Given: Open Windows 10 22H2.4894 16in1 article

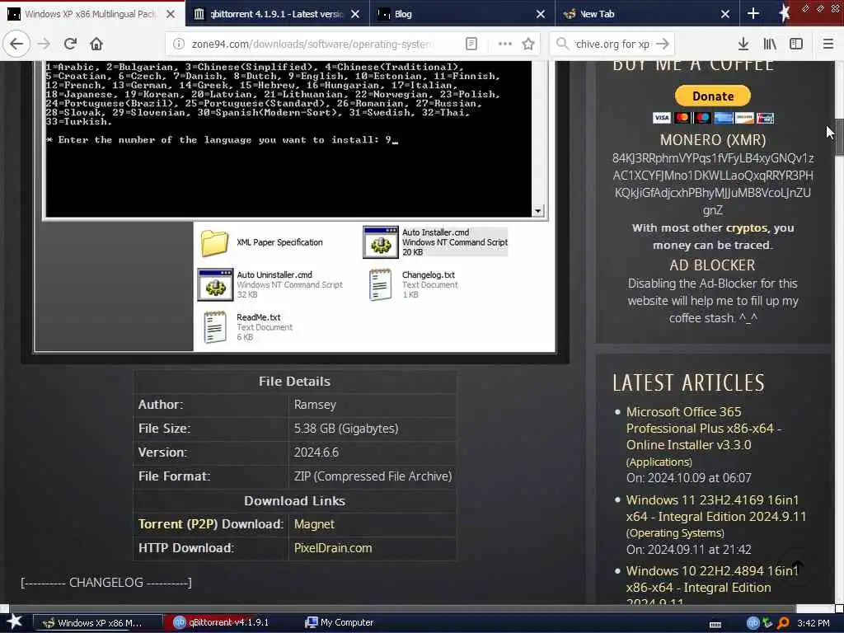Looking at the screenshot, I should (x=711, y=586).
